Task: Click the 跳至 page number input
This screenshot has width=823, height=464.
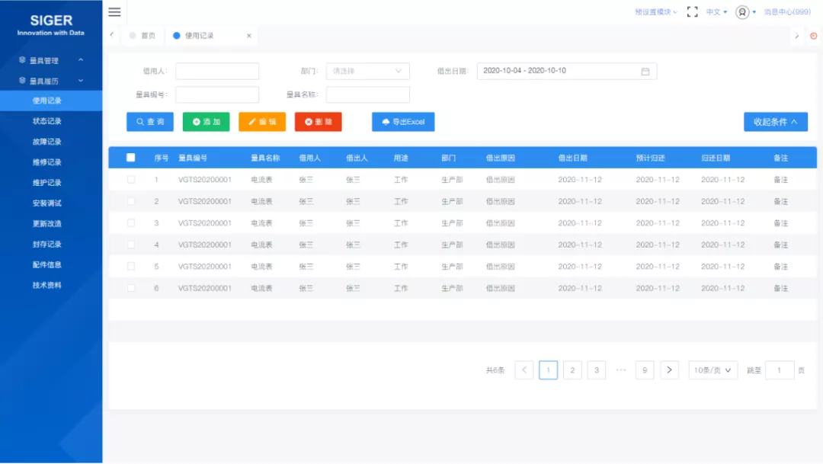Action: (x=780, y=370)
